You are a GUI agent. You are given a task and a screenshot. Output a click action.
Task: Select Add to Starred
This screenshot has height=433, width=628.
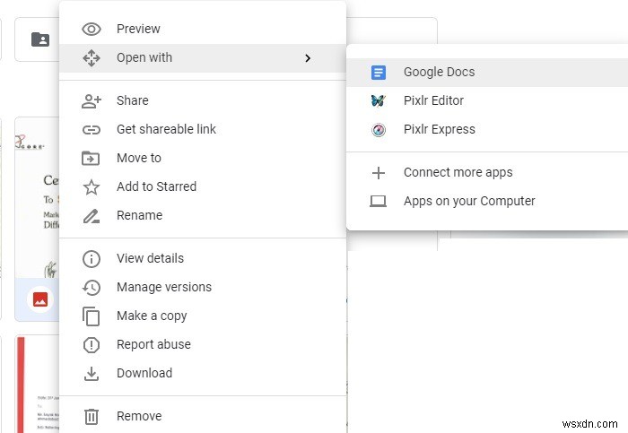[203, 187]
